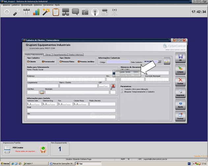The height and width of the screenshot is (166, 208).
Task: Open the município search button
Action: 42,92
